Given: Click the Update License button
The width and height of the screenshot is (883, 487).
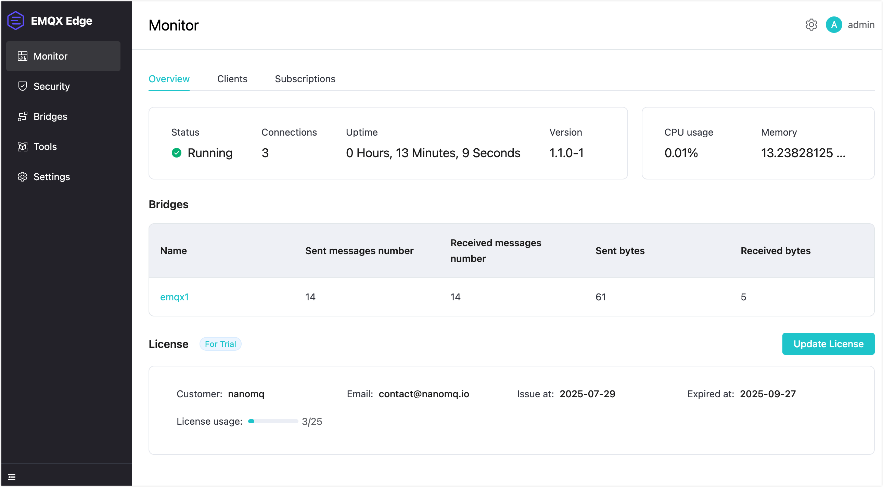Looking at the screenshot, I should click(828, 344).
